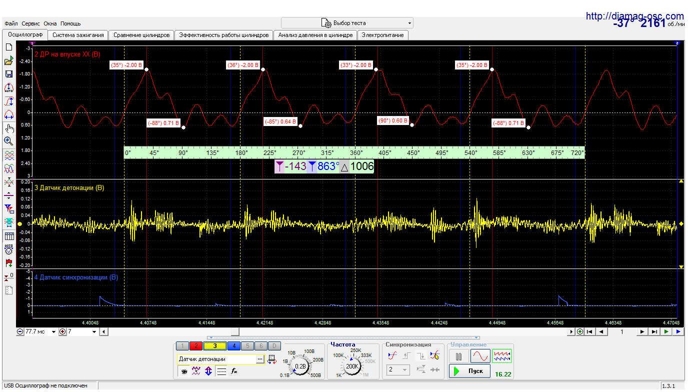This screenshot has width=691, height=392.
Task: Toggle channel visibility eye icon
Action: (x=184, y=371)
